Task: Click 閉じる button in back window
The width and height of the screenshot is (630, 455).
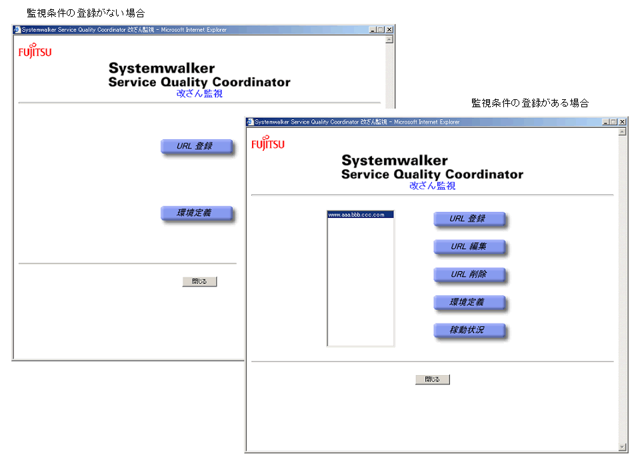Action: (x=199, y=282)
